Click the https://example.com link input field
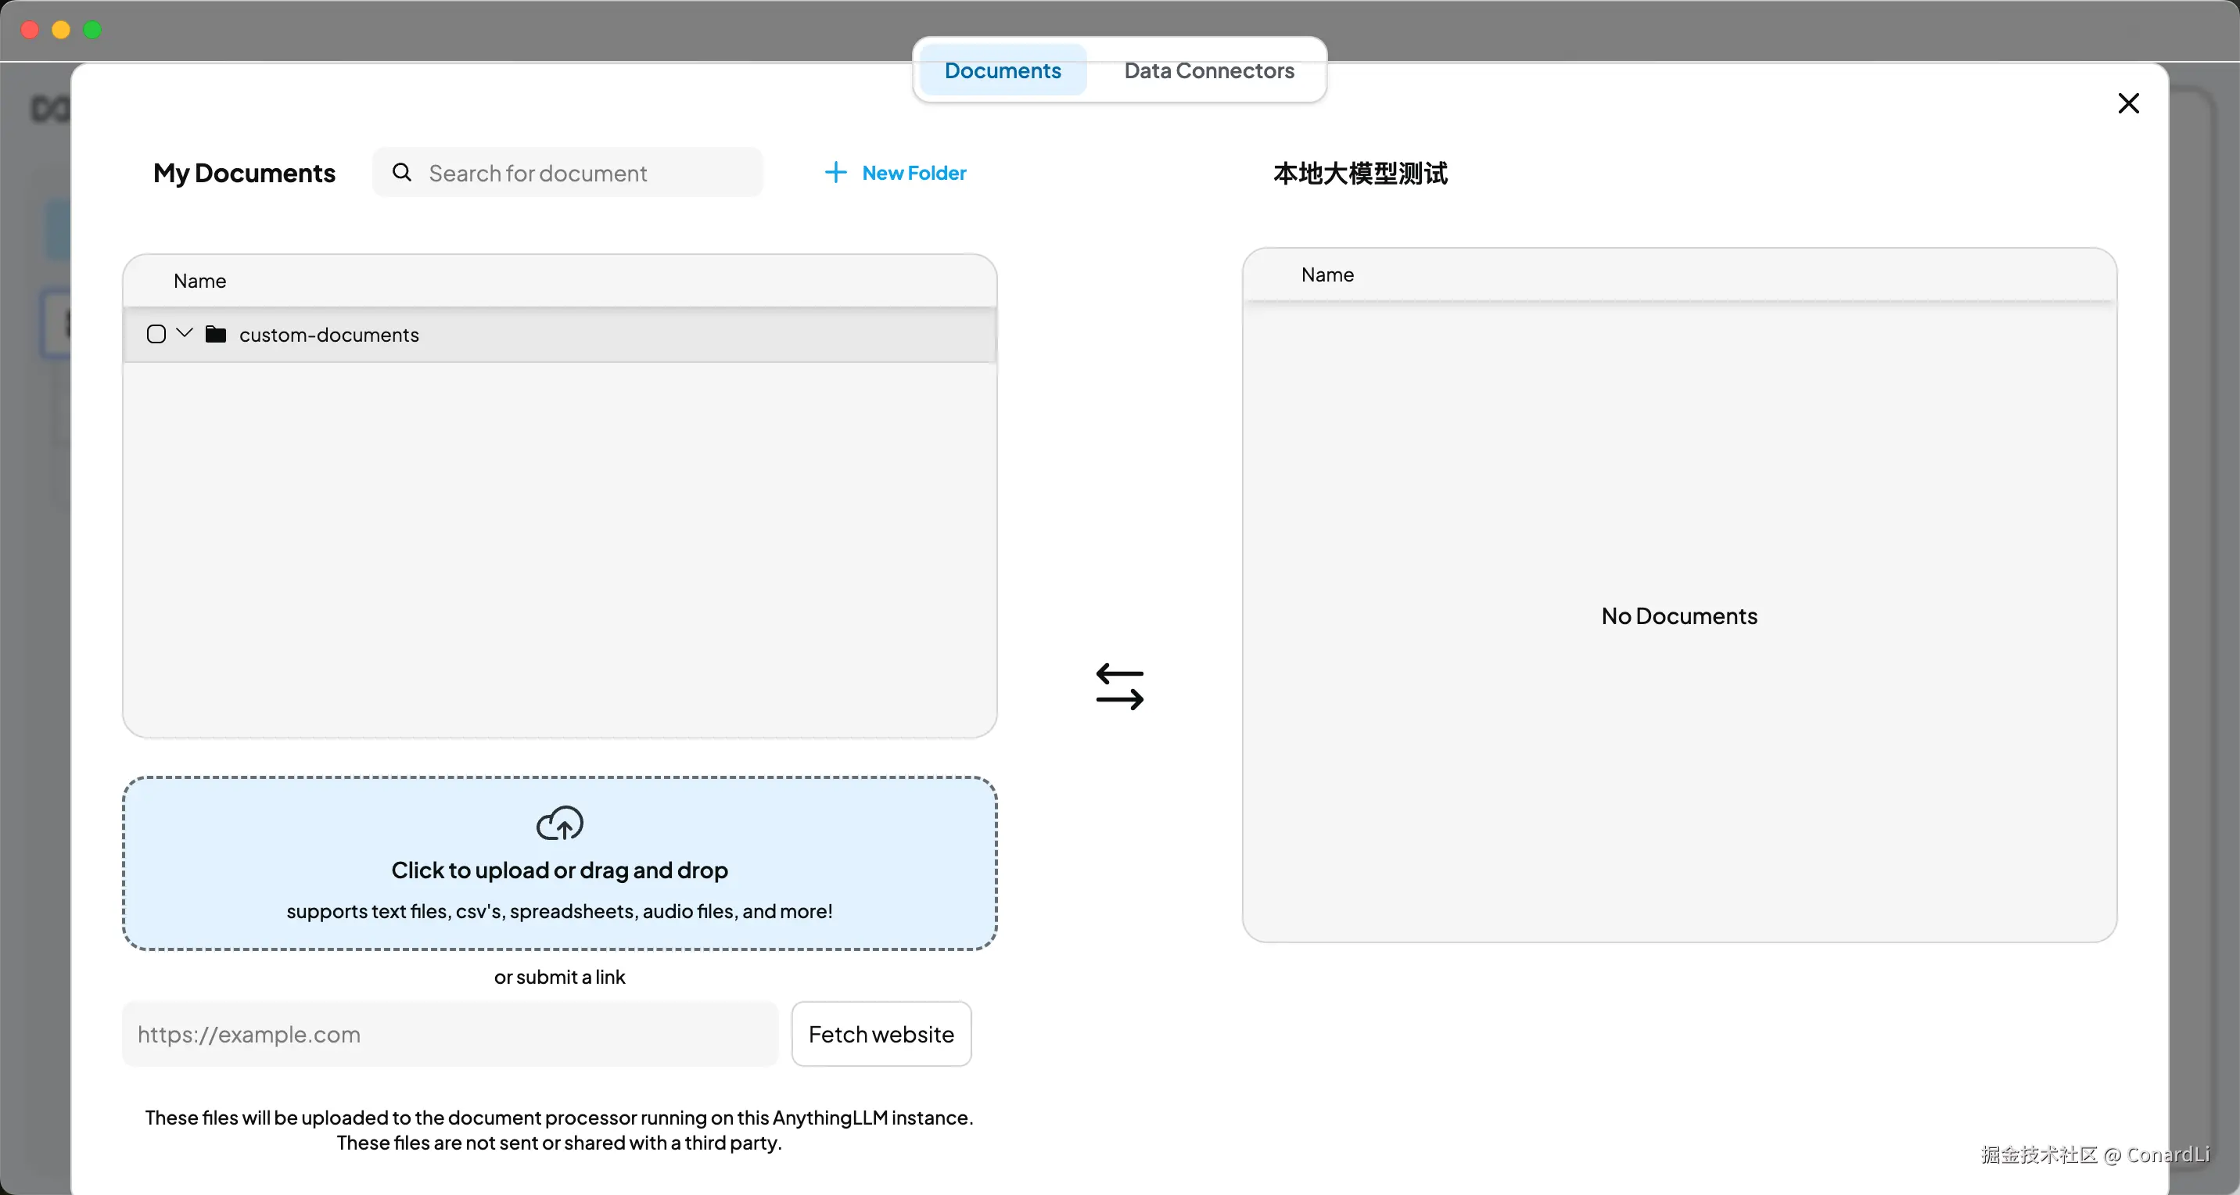 pos(450,1034)
